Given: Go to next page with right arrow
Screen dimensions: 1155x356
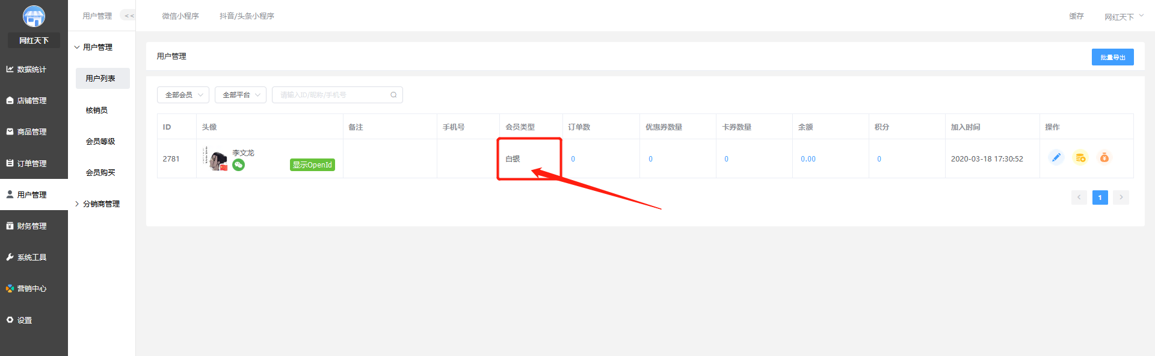Looking at the screenshot, I should coord(1121,197).
